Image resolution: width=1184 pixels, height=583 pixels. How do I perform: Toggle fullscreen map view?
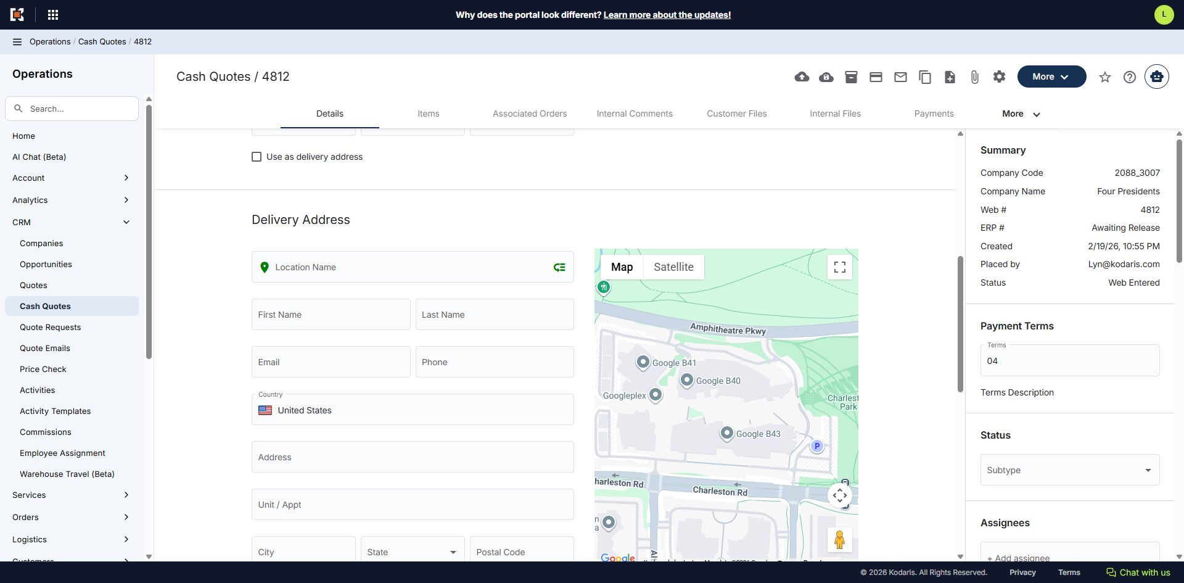pos(840,267)
